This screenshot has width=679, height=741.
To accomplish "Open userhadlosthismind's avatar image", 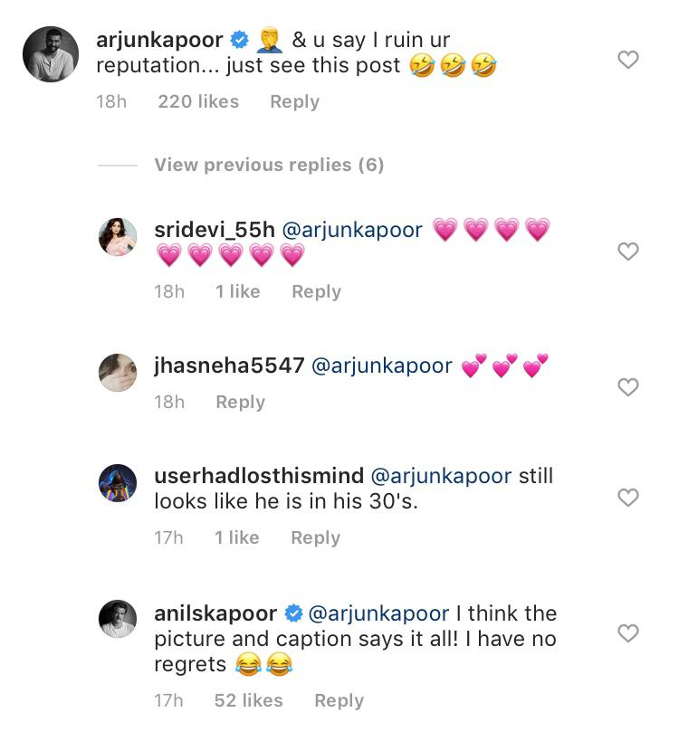I will click(x=118, y=482).
